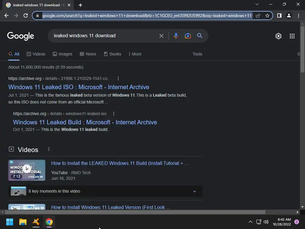Open the Chrome three-dot menu
This screenshot has height=229, width=305.
298,16
